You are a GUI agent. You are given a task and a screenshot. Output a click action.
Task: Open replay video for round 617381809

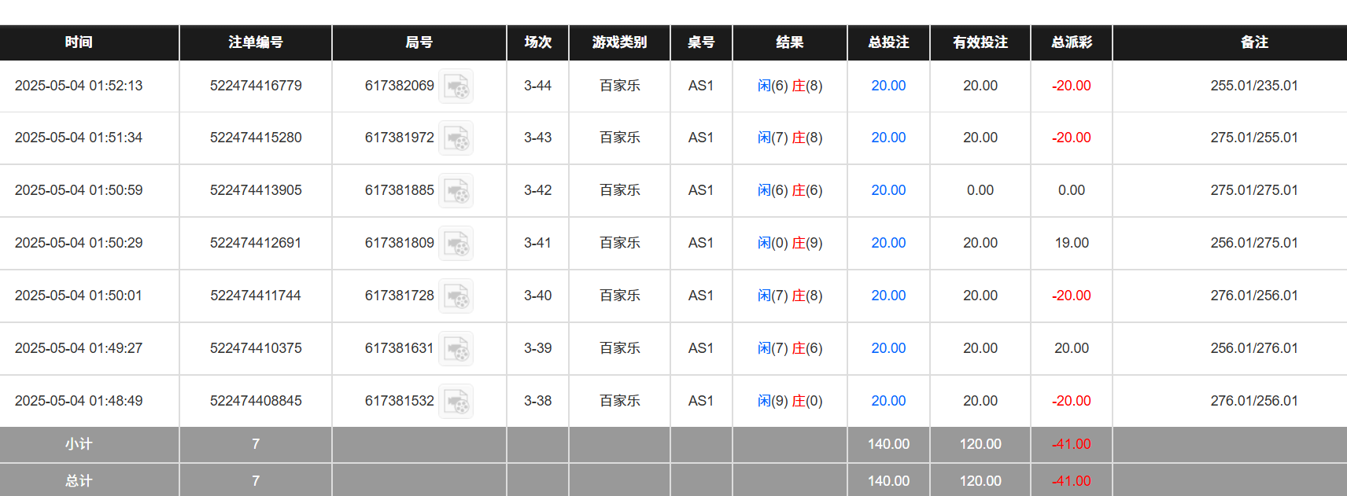click(457, 244)
